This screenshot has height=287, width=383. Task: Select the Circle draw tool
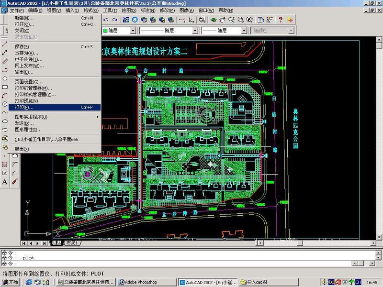click(4, 104)
